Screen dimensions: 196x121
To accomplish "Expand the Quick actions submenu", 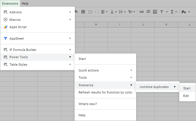I will (x=105, y=70).
